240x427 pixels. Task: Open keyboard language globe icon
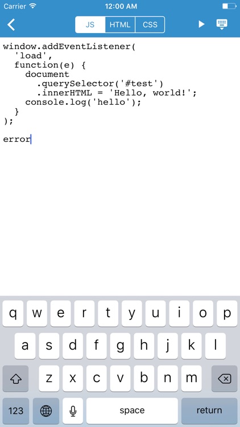(x=46, y=410)
